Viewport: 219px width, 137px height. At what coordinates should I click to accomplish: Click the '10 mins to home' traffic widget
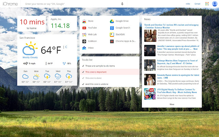click(x=31, y=24)
